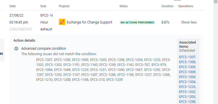Screen dimensions: 218x104
Task: Click the Status column header
Action: 124,6
